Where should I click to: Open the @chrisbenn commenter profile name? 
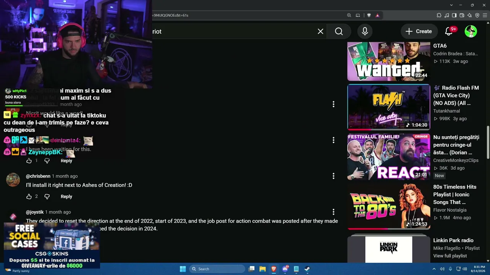38,176
